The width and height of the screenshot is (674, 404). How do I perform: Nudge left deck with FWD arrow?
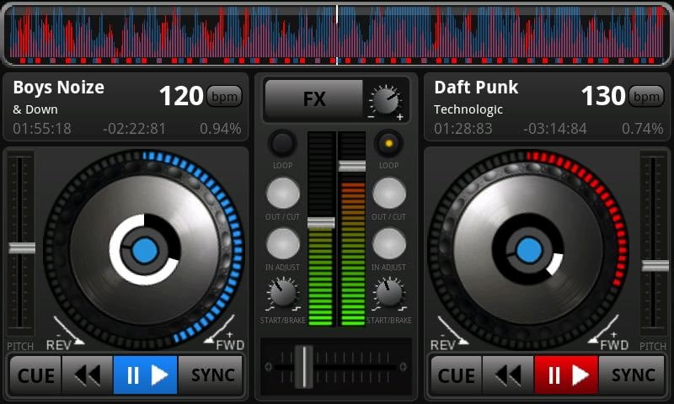point(223,332)
